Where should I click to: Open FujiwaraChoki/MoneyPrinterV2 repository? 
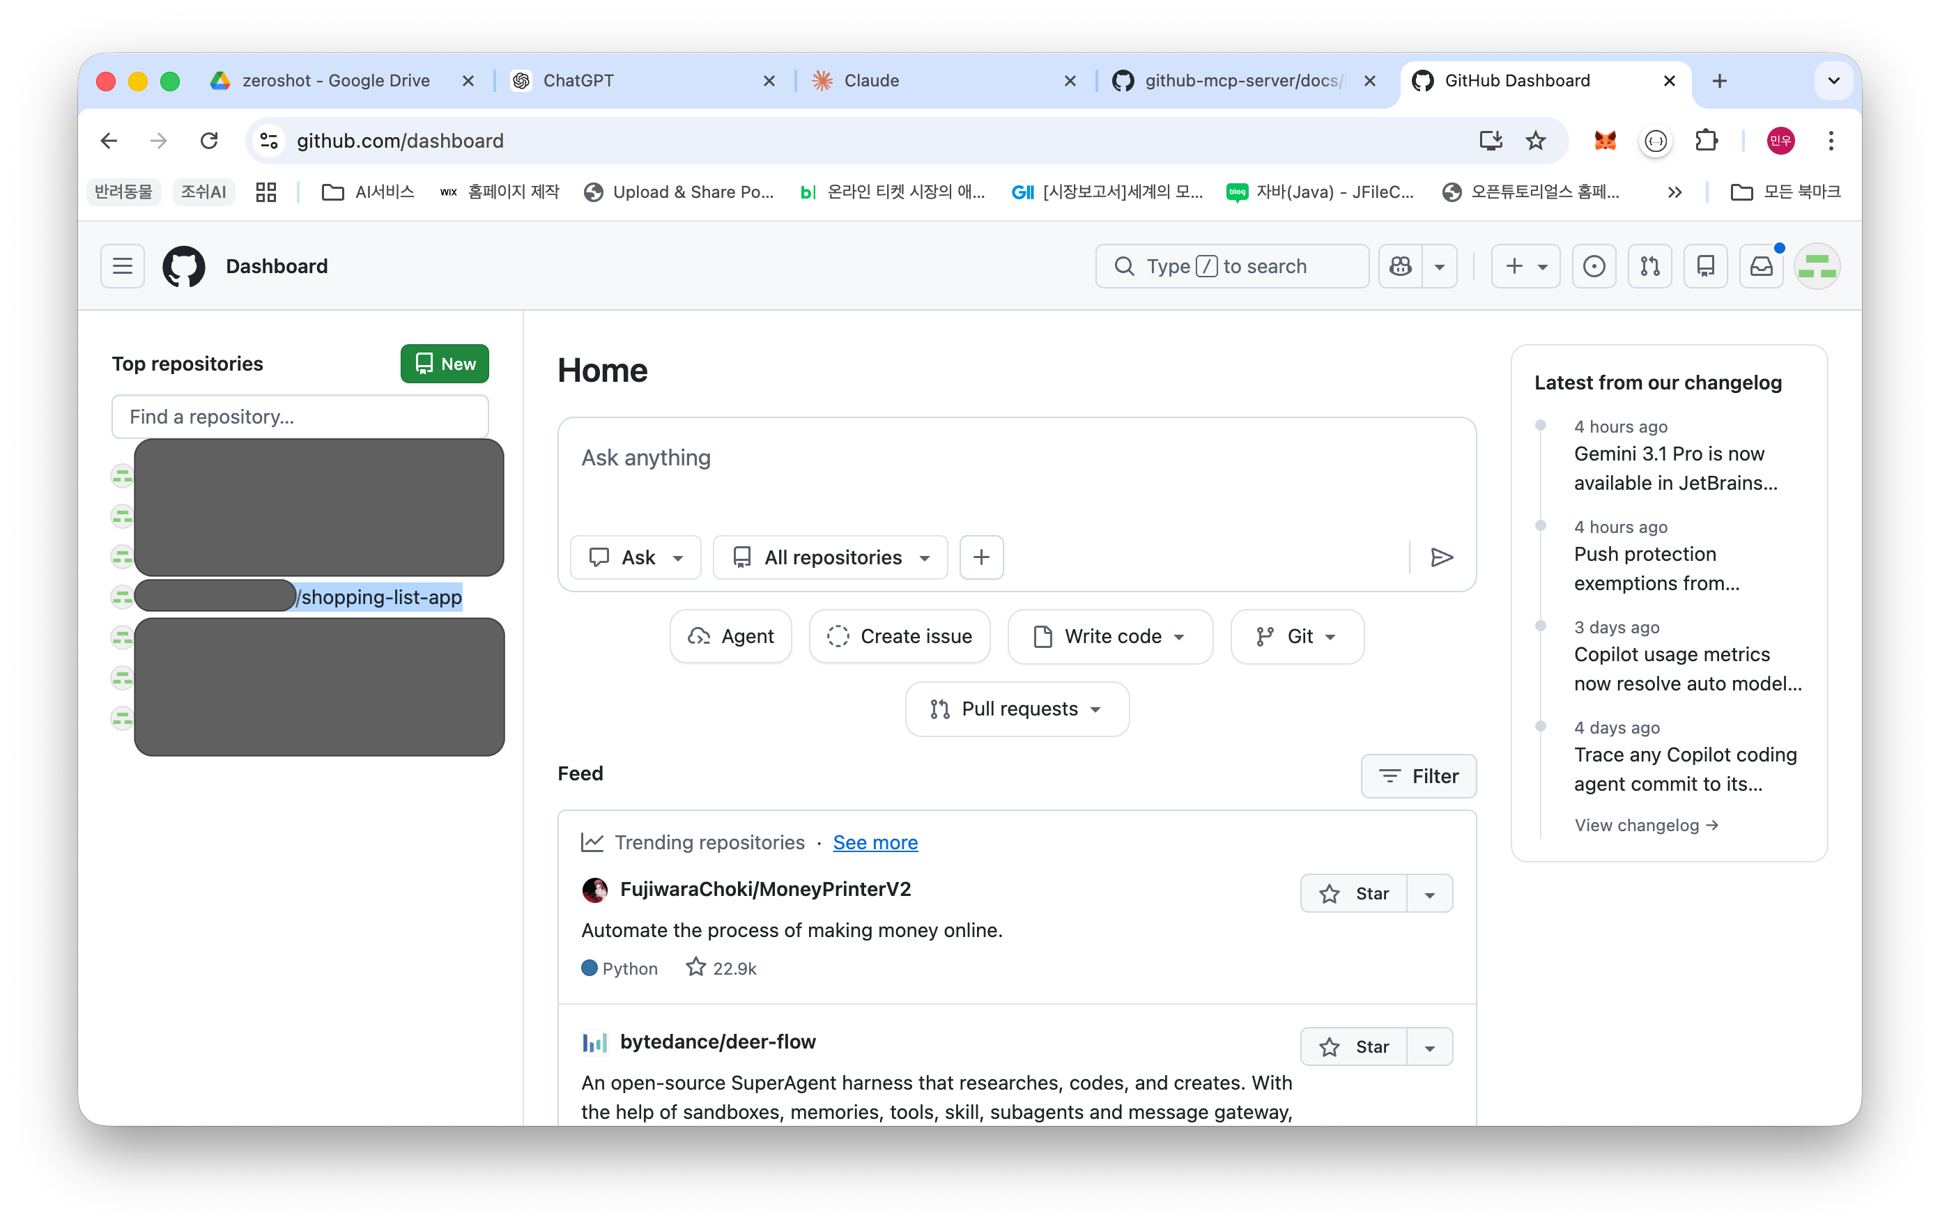[765, 889]
